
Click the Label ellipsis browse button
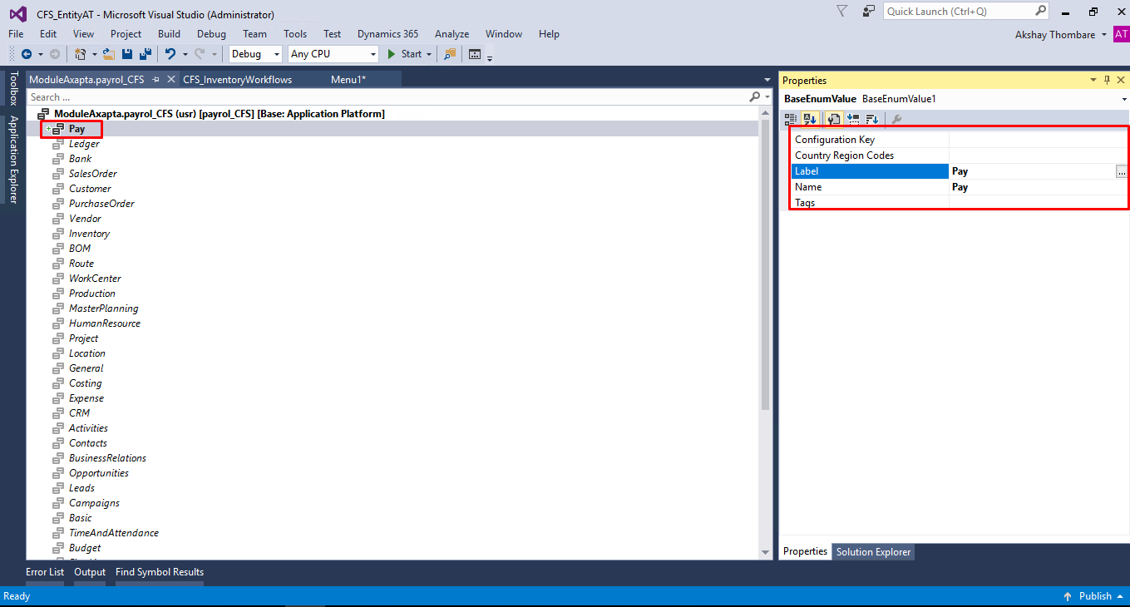click(1122, 171)
